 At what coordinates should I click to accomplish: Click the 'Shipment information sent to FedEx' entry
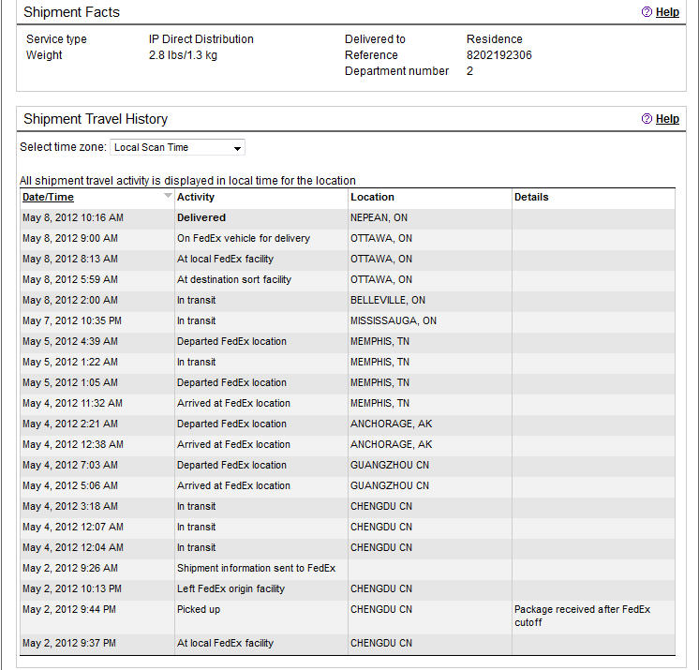256,568
